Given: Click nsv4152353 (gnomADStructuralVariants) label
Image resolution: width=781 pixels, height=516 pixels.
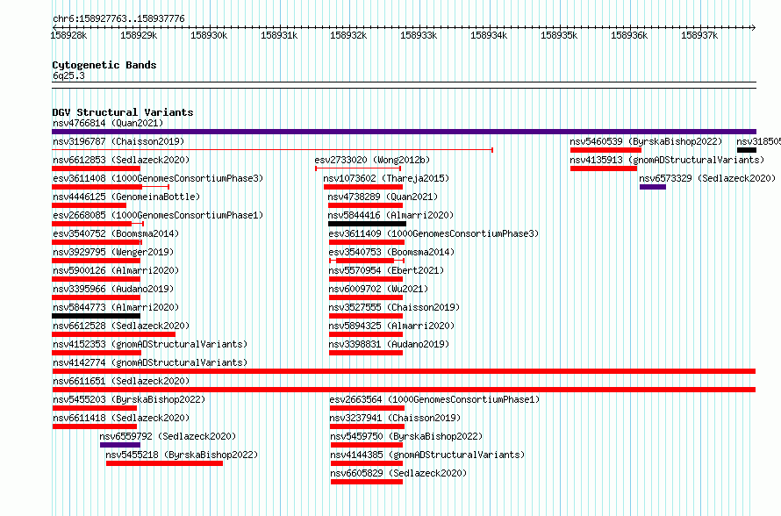Looking at the screenshot, I should click(150, 344).
